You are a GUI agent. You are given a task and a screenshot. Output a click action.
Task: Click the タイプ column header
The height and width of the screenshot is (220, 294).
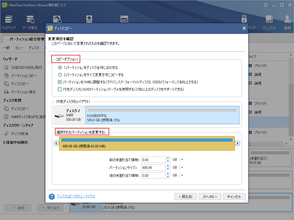click(252, 57)
